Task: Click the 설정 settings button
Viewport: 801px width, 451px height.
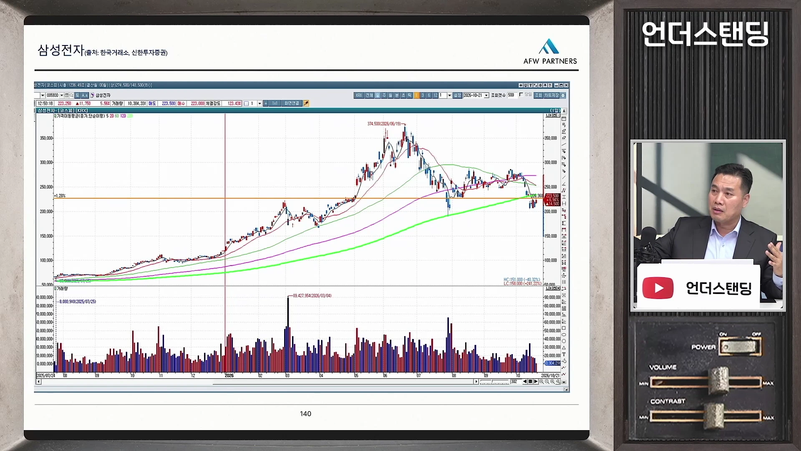Action: tap(457, 95)
